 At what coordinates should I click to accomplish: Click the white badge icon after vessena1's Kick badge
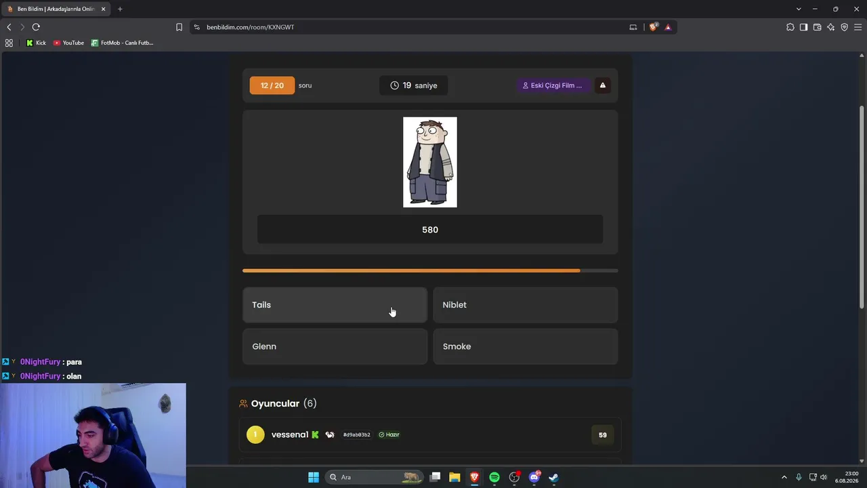click(x=330, y=434)
